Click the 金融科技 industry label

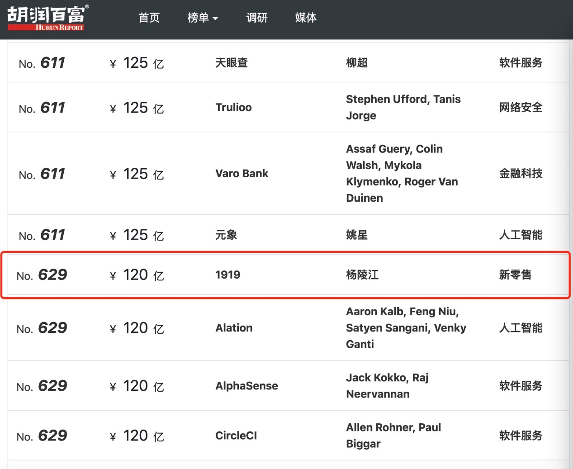click(x=521, y=173)
